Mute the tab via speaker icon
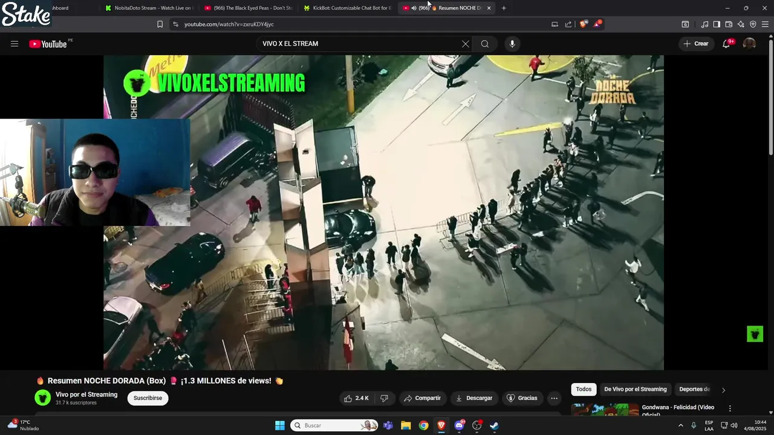774x435 pixels. pos(414,8)
